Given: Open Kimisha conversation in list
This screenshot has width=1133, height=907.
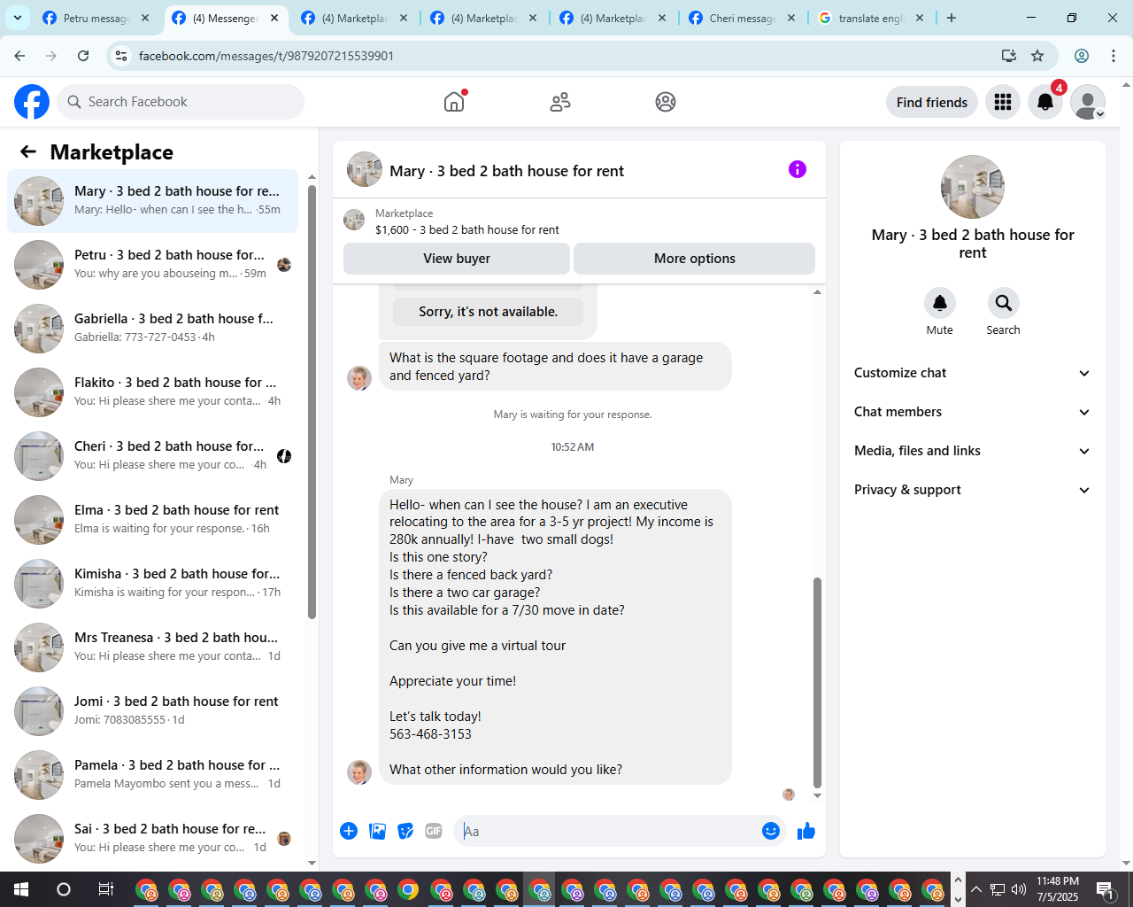Looking at the screenshot, I should click(x=152, y=584).
